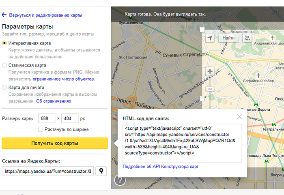Enable 'Растянуть по ширине' checkbox
284x195 pixels.
[x=41, y=129]
